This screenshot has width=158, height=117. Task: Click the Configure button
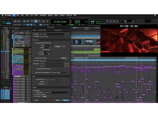64,58
